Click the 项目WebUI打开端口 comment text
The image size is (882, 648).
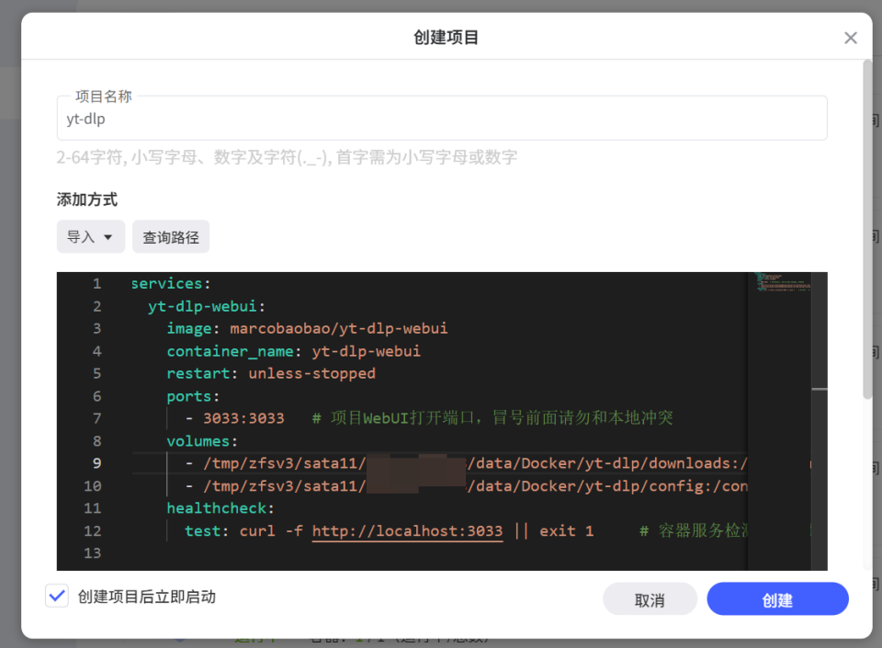pyautogui.click(x=492, y=418)
